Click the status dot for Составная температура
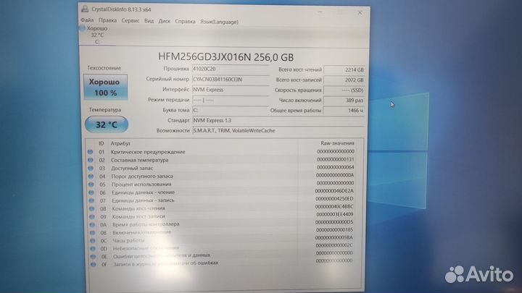Screen dimensions: 522x293 [x=90, y=160]
